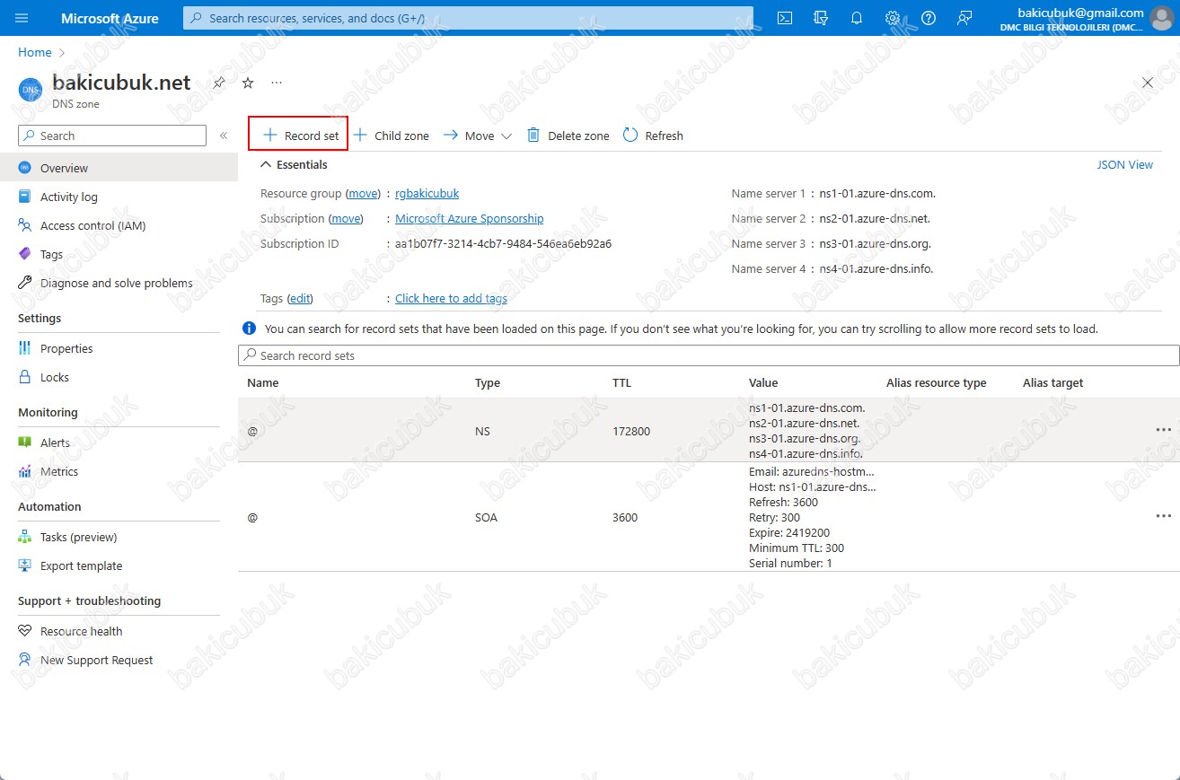This screenshot has width=1180, height=780.
Task: Focus the global Azure search box
Action: click(468, 18)
